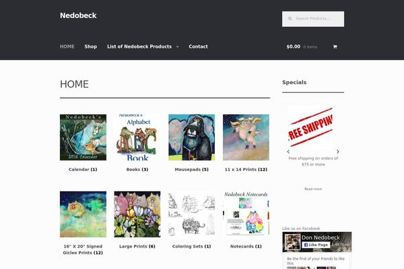Viewport: 404px width, 269px height.
Task: Open the Mousepads category image
Action: click(x=191, y=137)
